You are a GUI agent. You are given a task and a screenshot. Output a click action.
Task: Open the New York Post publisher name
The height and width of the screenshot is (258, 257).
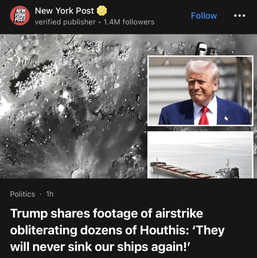pos(64,11)
